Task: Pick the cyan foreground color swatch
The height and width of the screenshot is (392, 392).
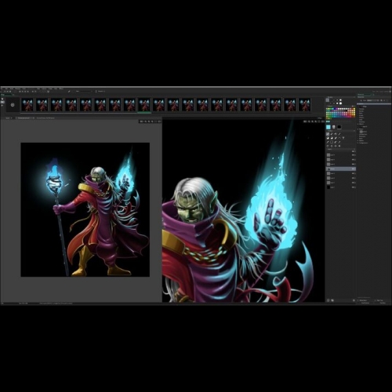Action: pyautogui.click(x=328, y=127)
